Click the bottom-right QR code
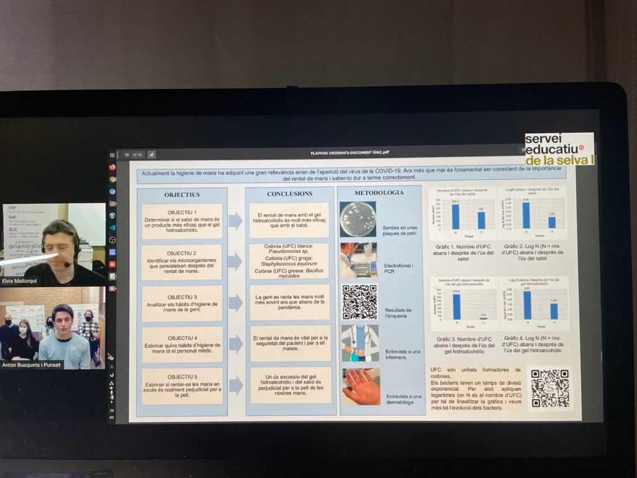 pyautogui.click(x=550, y=388)
